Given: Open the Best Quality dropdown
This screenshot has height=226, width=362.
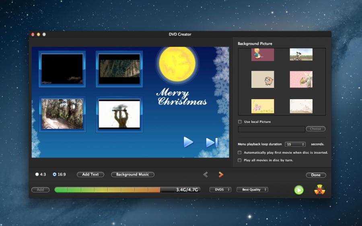Looking at the screenshot, I should pyautogui.click(x=252, y=189).
